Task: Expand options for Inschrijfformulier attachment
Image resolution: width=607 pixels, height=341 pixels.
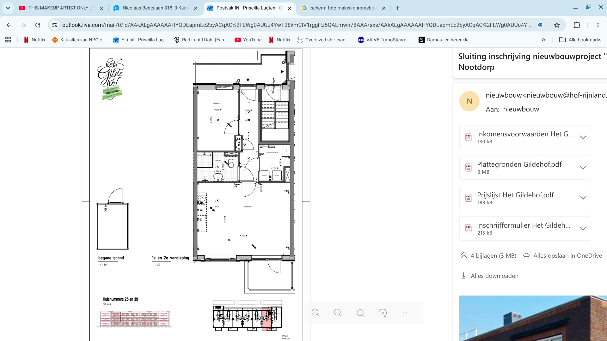Action: click(x=583, y=229)
